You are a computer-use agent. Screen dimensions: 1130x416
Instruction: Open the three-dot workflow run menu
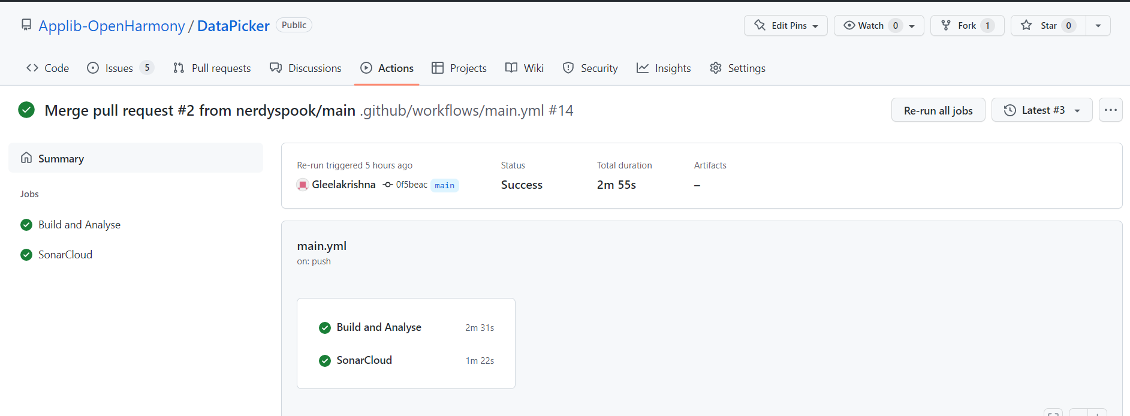(1111, 110)
